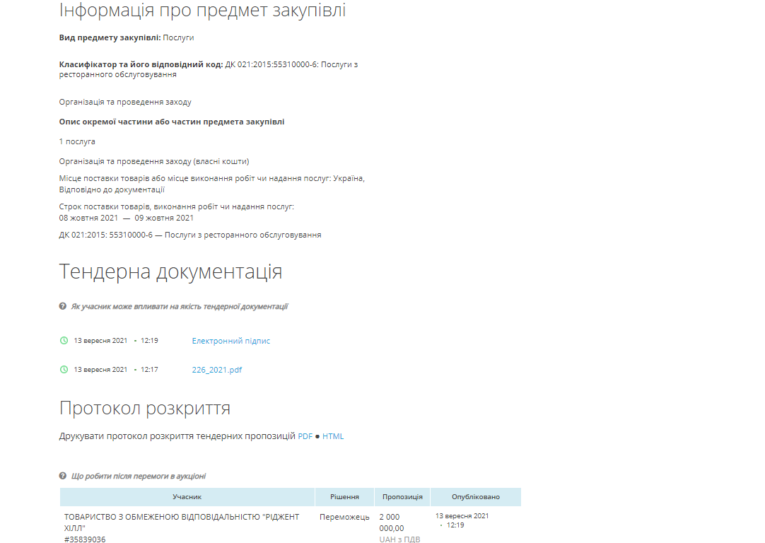Click the clock icon beside the 12:17 timestamp
Viewport: 765px width, 543px height.
64,369
